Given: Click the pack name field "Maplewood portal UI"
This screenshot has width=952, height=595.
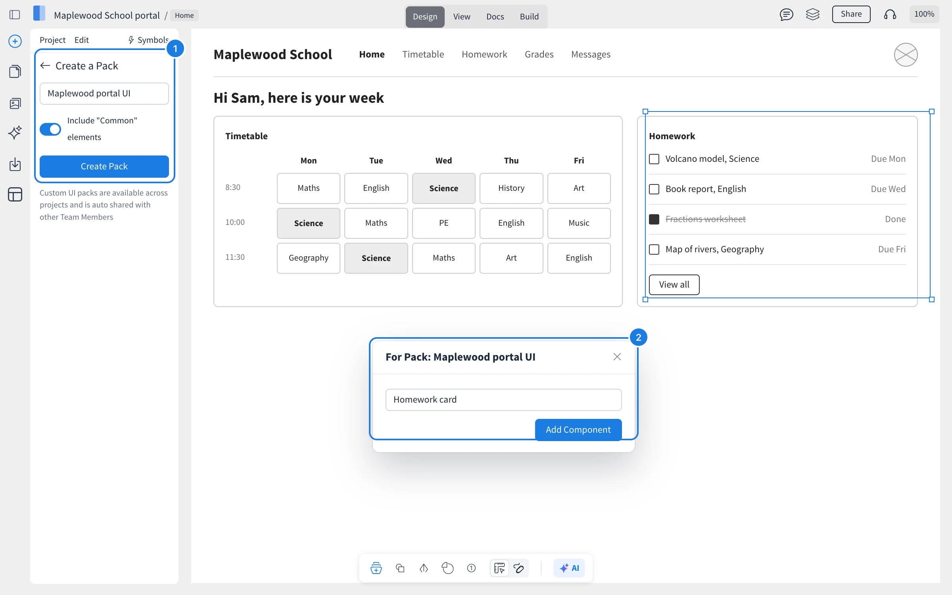Looking at the screenshot, I should click(x=104, y=94).
